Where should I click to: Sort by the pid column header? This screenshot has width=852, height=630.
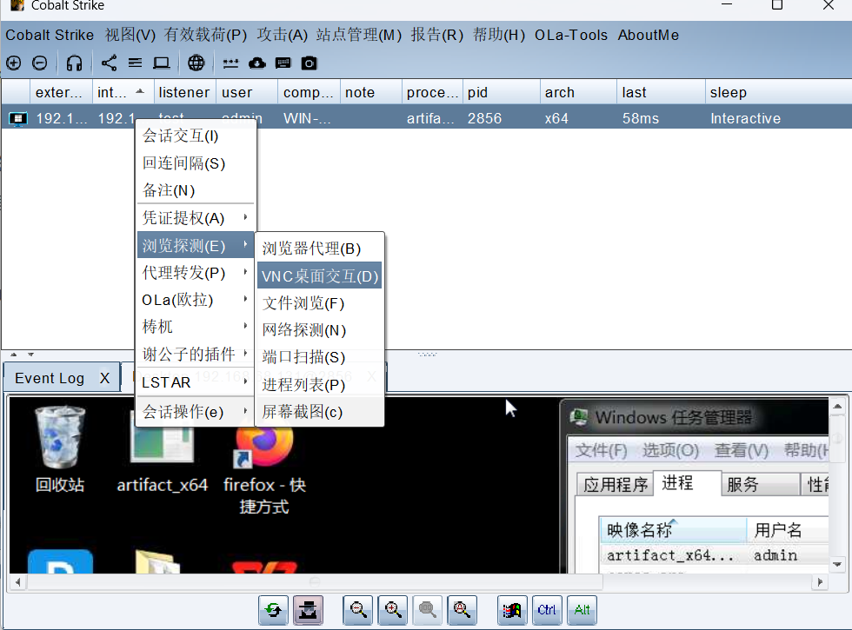pos(501,92)
